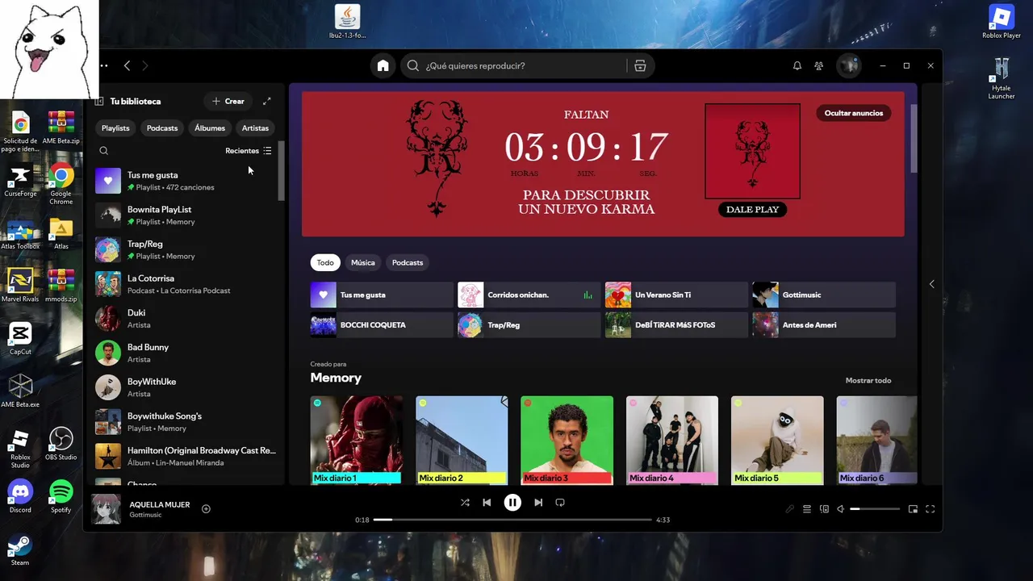The image size is (1033, 581).
Task: Pause the current song
Action: tap(512, 503)
